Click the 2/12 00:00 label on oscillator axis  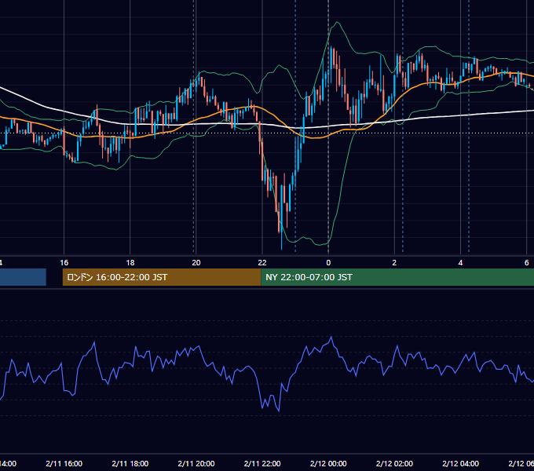pos(328,463)
